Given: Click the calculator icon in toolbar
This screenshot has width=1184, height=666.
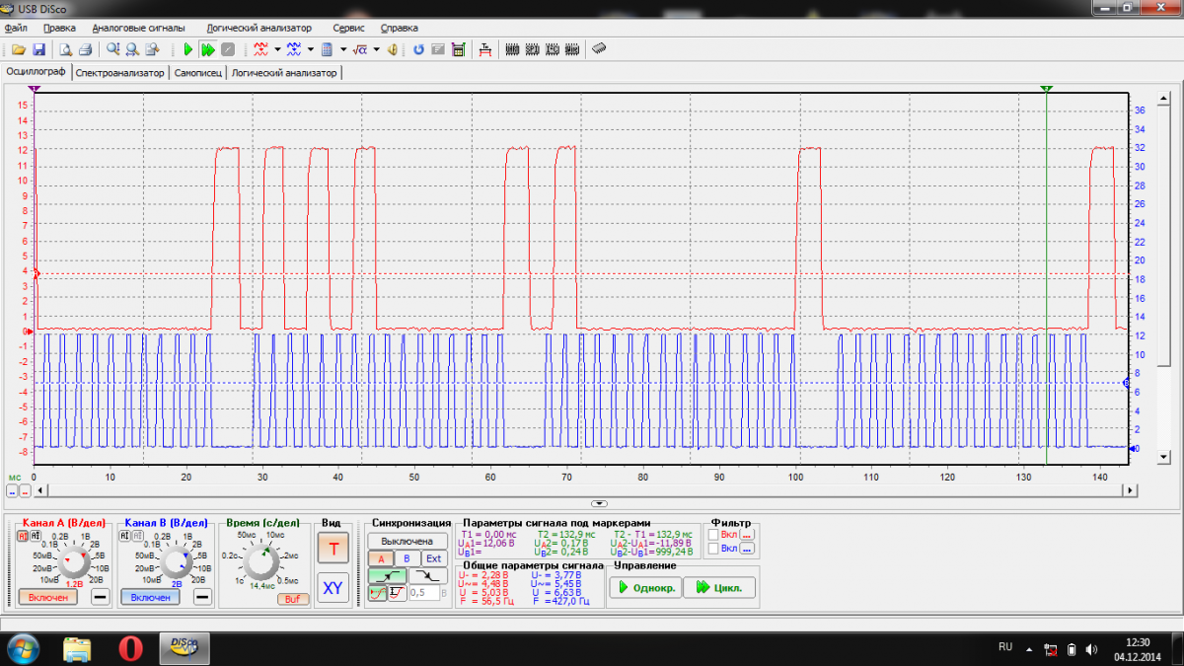Looking at the screenshot, I should 327,49.
